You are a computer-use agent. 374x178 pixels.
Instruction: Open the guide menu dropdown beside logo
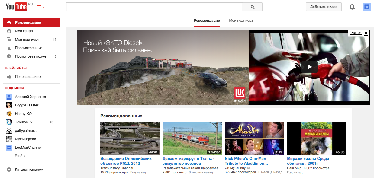click(40, 7)
